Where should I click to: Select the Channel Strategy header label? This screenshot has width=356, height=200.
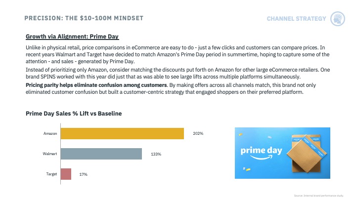tap(296, 19)
